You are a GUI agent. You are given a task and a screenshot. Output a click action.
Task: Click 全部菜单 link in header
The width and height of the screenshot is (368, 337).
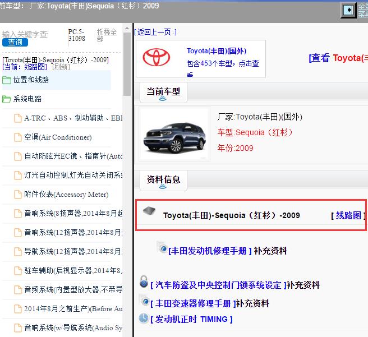[363, 10]
